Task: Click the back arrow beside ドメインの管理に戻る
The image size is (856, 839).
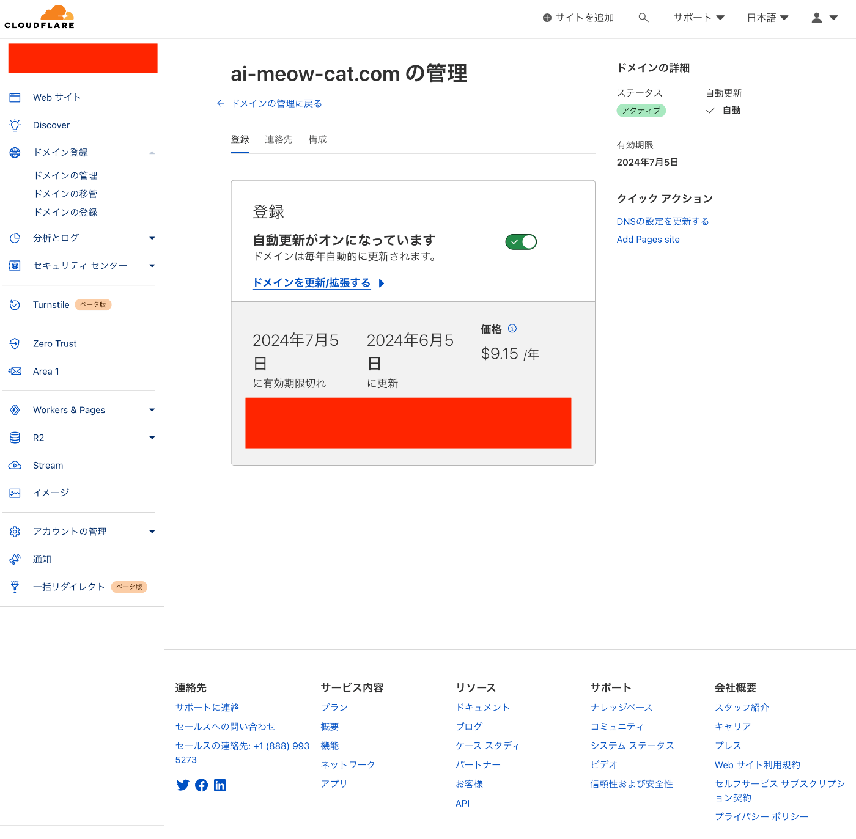Action: point(221,103)
